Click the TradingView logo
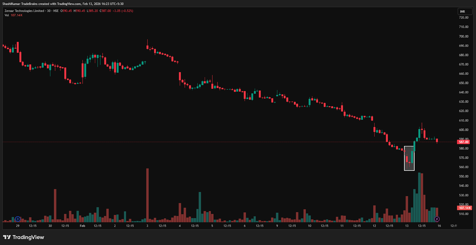The width and height of the screenshot is (476, 245). coord(24,237)
